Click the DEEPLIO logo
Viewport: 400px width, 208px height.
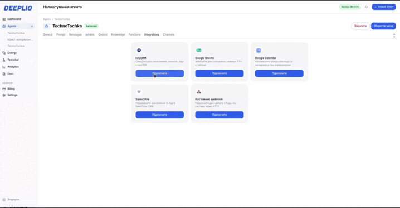(18, 8)
